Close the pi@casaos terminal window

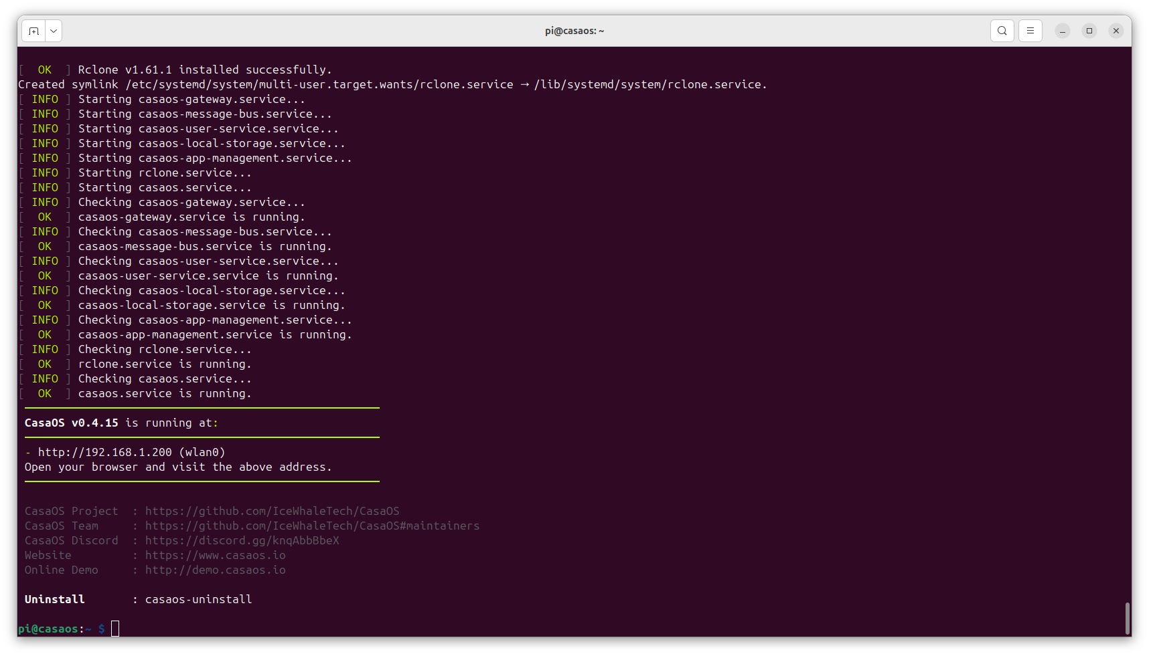coord(1116,31)
